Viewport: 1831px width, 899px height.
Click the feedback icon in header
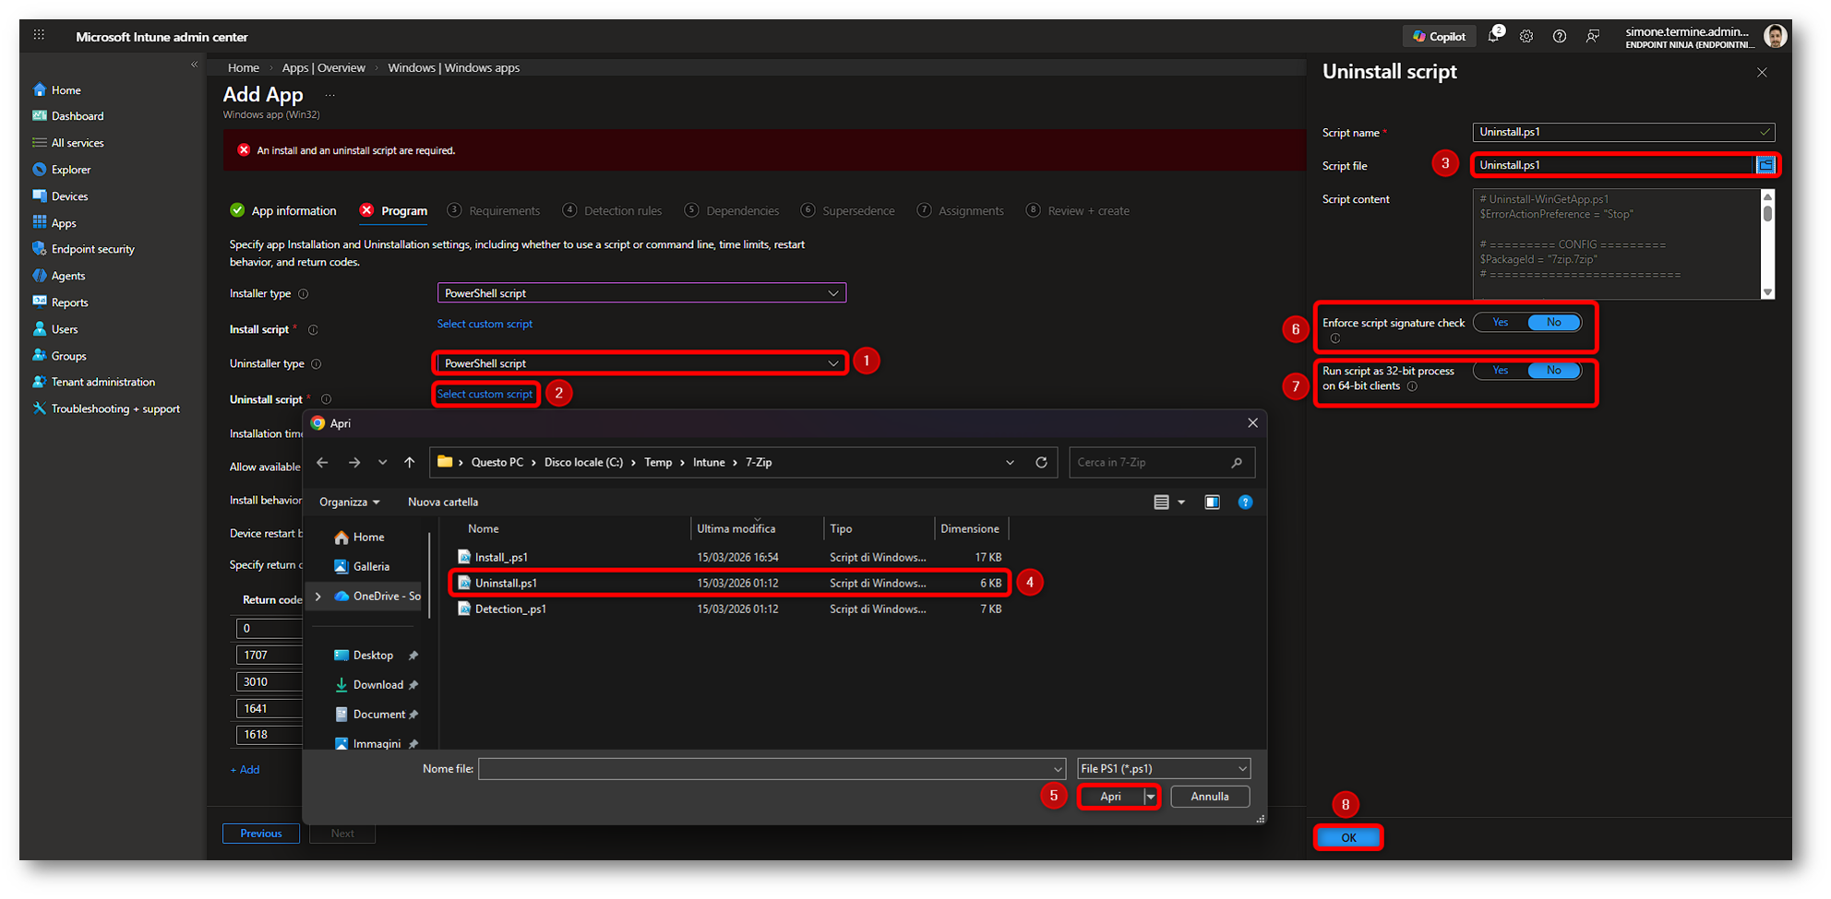coord(1593,37)
